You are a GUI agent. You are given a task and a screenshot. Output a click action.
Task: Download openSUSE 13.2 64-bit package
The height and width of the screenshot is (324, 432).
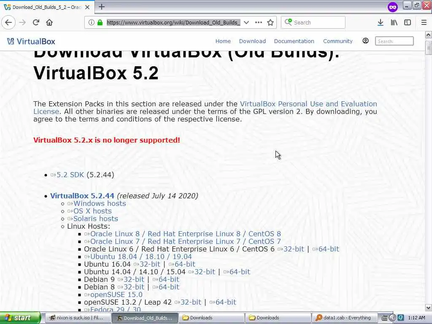pos(223,302)
